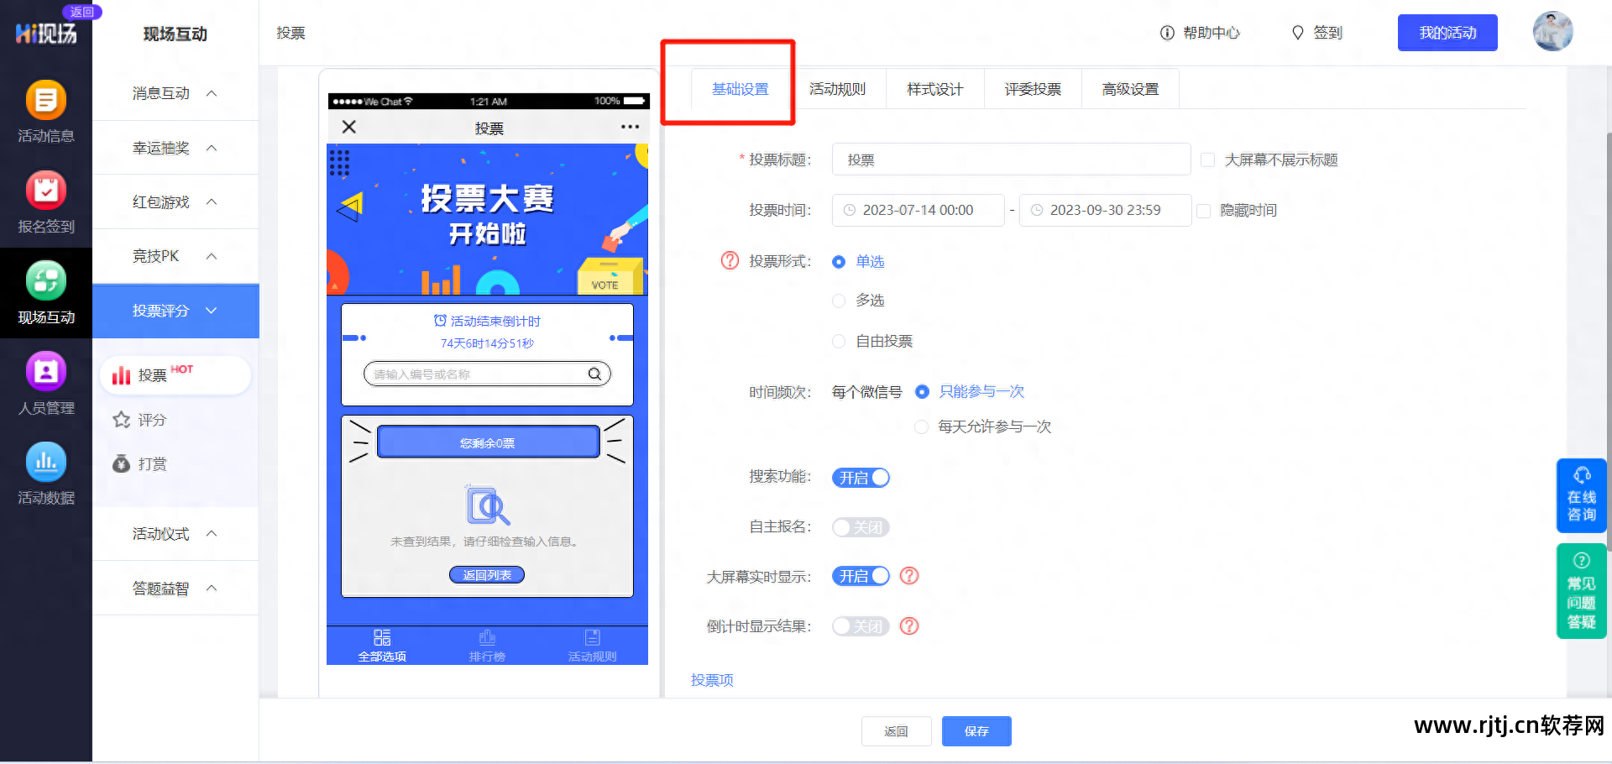The height and width of the screenshot is (764, 1612).
Task: Click the help icon next to 投票形式
Action: (729, 260)
